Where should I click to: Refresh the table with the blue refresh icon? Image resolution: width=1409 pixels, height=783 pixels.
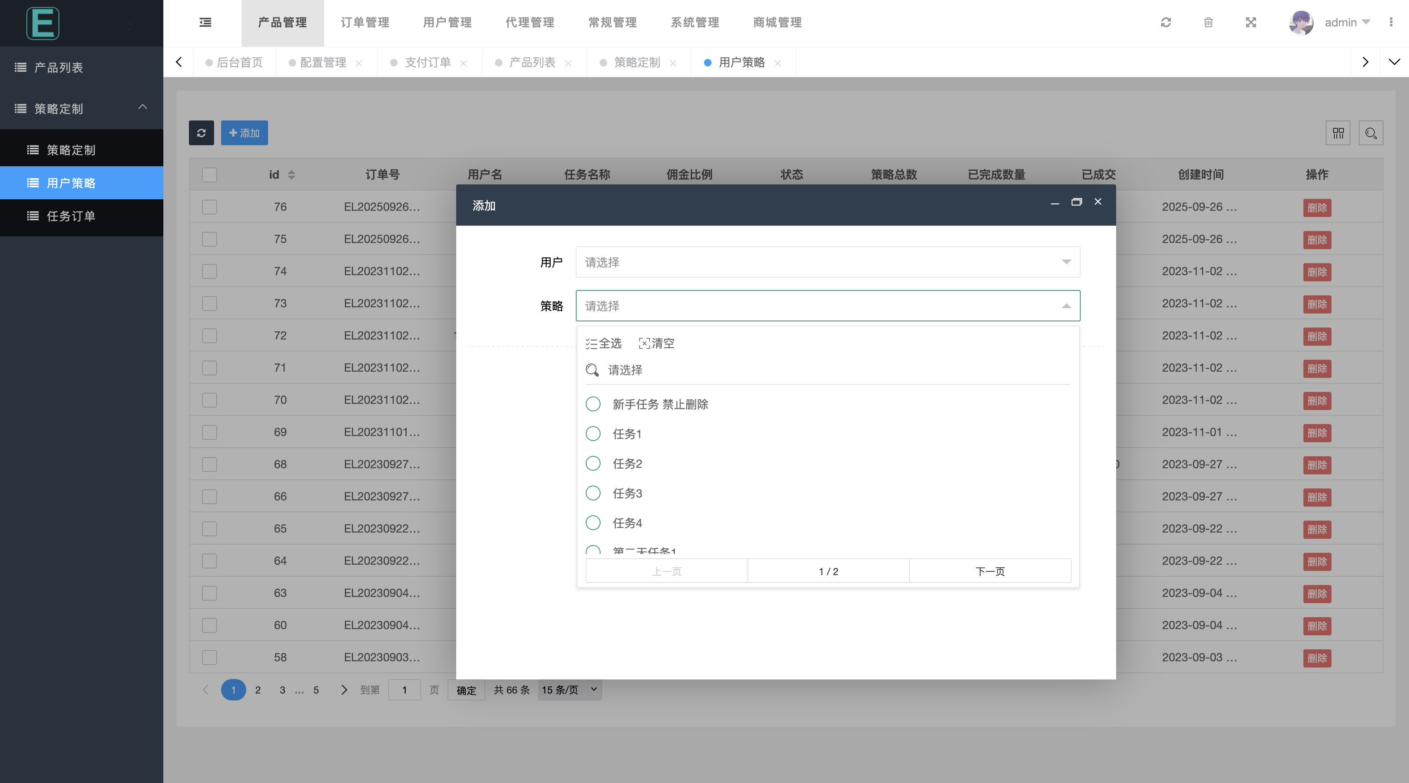click(x=201, y=132)
